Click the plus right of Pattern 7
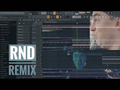 click(82, 17)
